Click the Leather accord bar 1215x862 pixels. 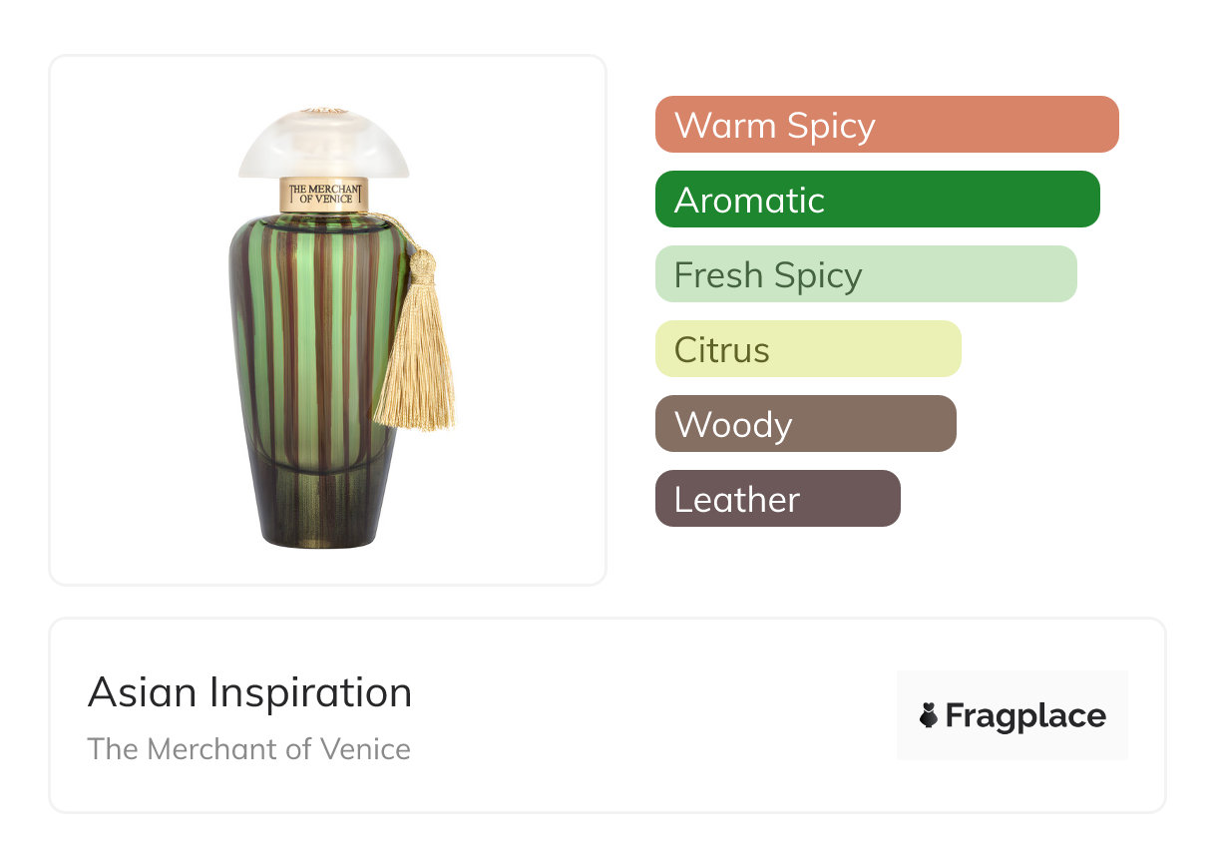coord(777,499)
